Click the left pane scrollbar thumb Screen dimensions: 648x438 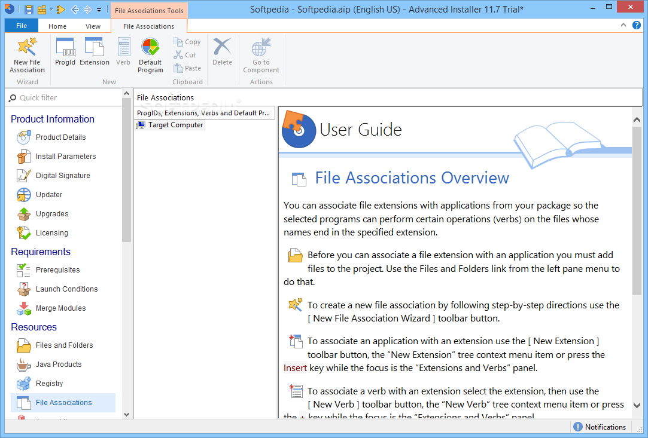click(x=126, y=170)
